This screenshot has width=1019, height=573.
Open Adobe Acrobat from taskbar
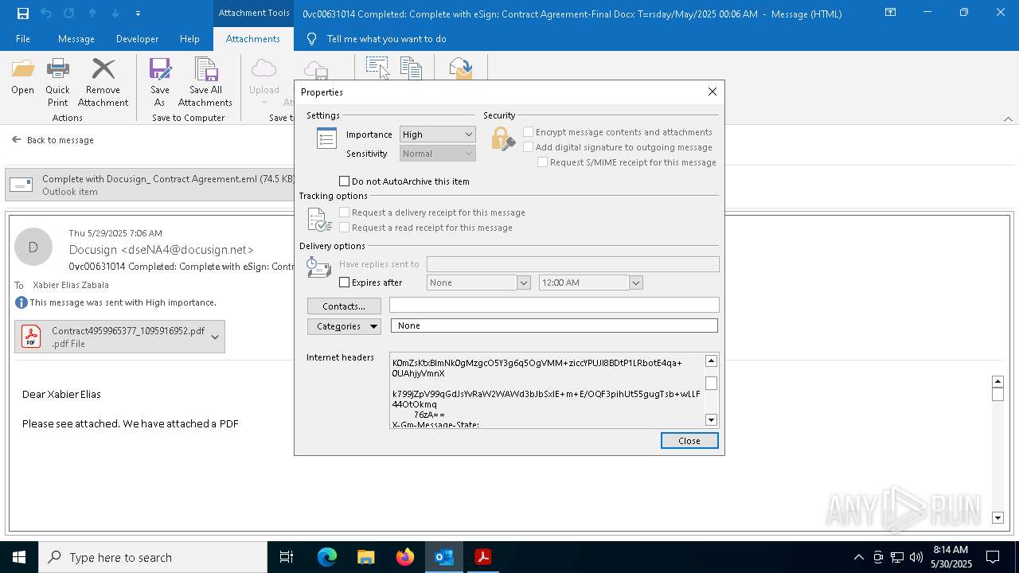point(483,557)
